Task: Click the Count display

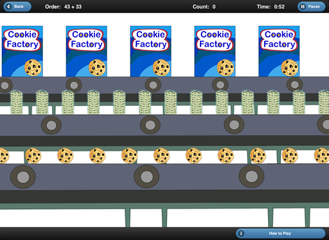Action: point(204,6)
